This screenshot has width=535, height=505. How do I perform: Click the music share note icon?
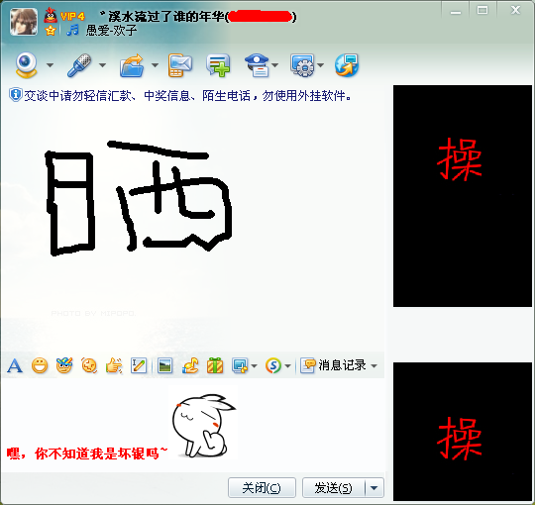[190, 366]
